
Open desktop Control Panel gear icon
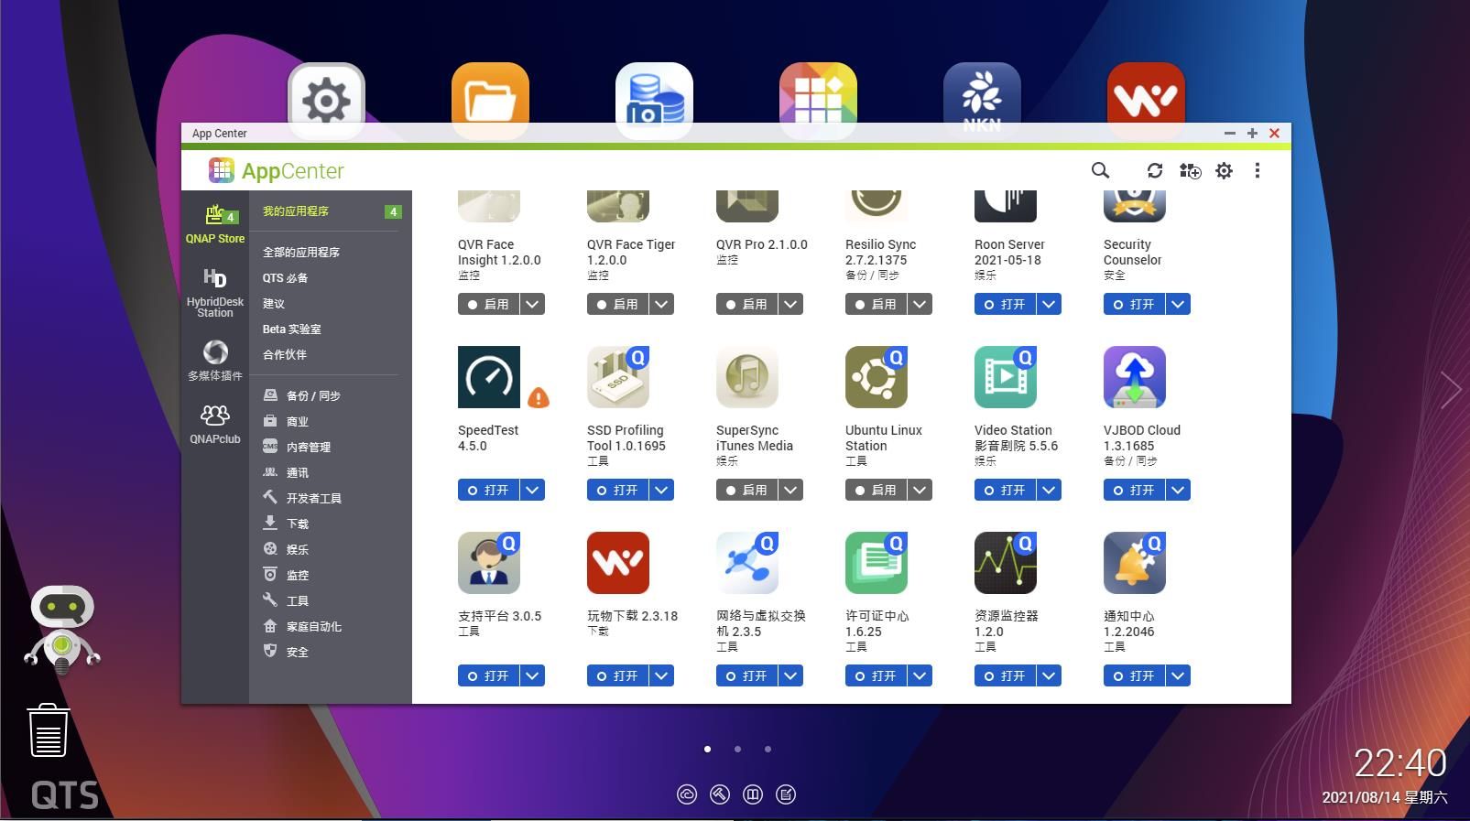326,93
